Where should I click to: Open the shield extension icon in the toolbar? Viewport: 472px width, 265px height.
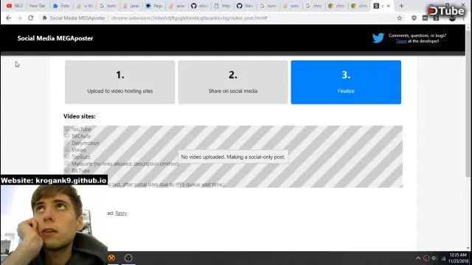(x=414, y=18)
